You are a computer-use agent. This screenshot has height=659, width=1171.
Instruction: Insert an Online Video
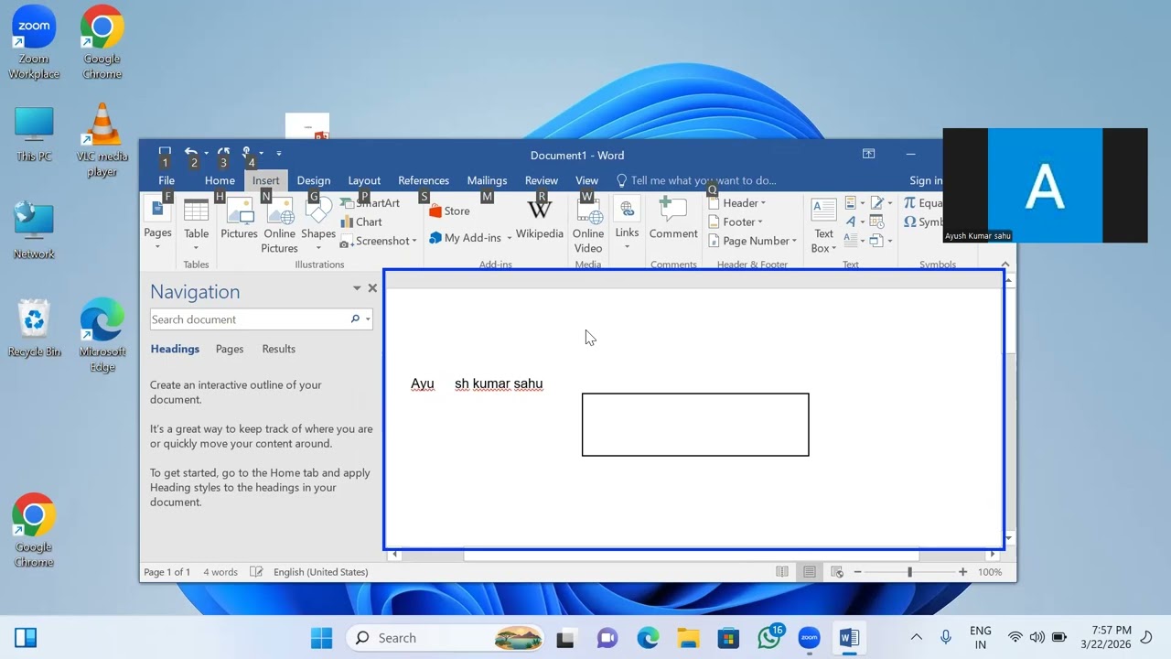[588, 225]
